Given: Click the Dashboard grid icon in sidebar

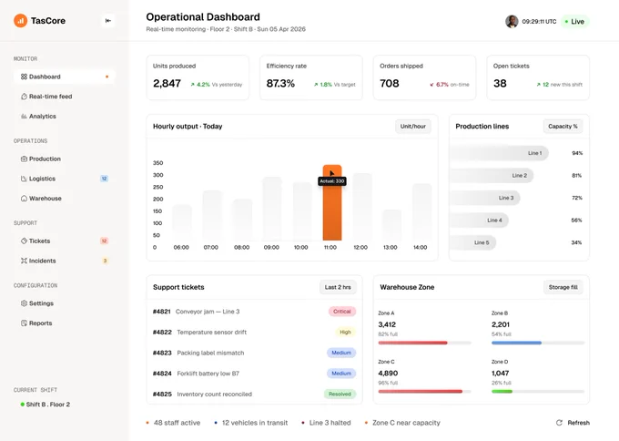Looking at the screenshot, I should 24,77.
